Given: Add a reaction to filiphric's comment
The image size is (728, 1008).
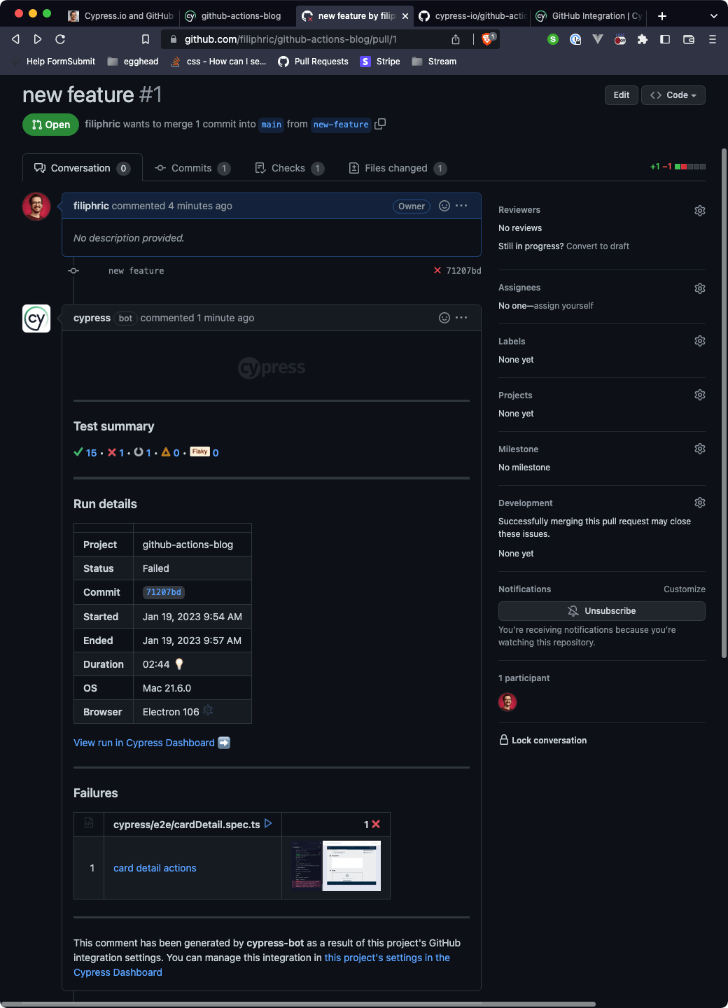Looking at the screenshot, I should 444,206.
